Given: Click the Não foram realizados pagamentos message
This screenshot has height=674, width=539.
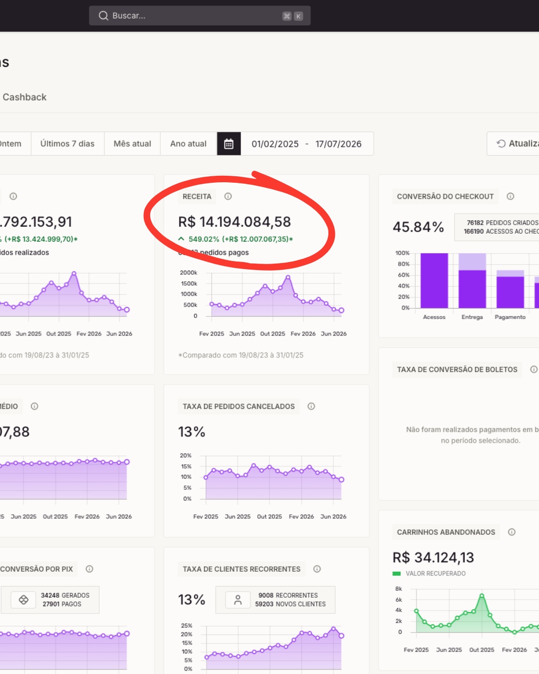Looking at the screenshot, I should click(x=473, y=435).
